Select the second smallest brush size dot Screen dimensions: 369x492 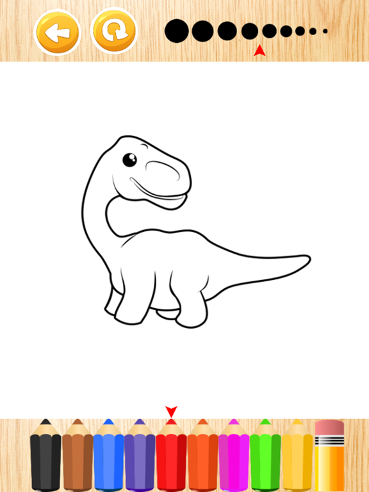[x=313, y=31]
